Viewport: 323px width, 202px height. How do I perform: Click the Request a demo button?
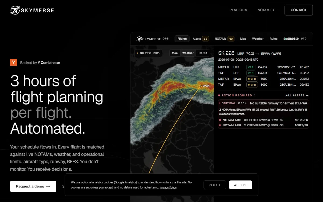tap(33, 186)
